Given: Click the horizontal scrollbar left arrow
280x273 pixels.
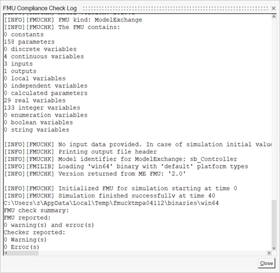Looking at the screenshot, I should pos(6,253).
